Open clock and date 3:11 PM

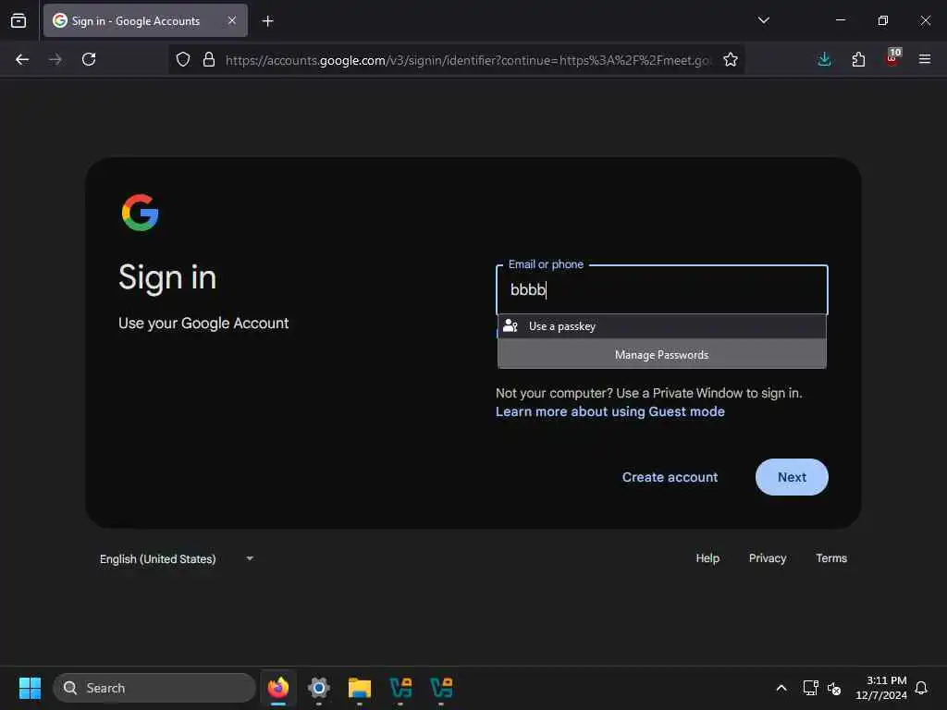[x=881, y=688]
